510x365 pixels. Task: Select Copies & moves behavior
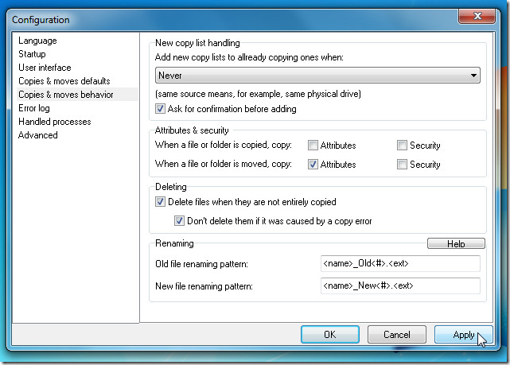[x=77, y=95]
